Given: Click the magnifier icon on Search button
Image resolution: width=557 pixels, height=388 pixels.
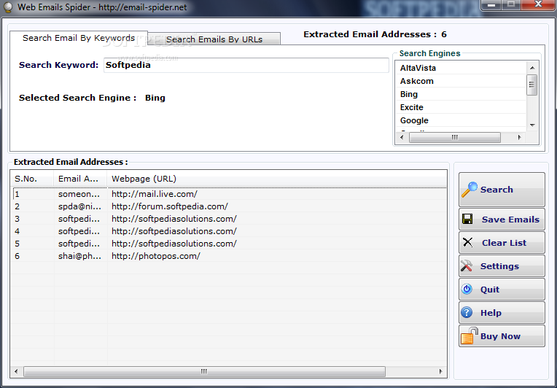Looking at the screenshot, I should click(470, 190).
